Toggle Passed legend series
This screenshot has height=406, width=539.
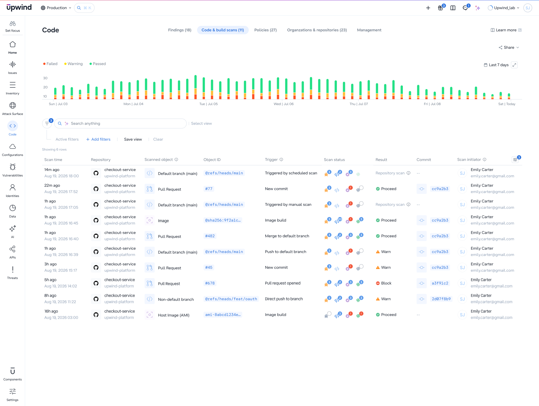click(x=98, y=64)
